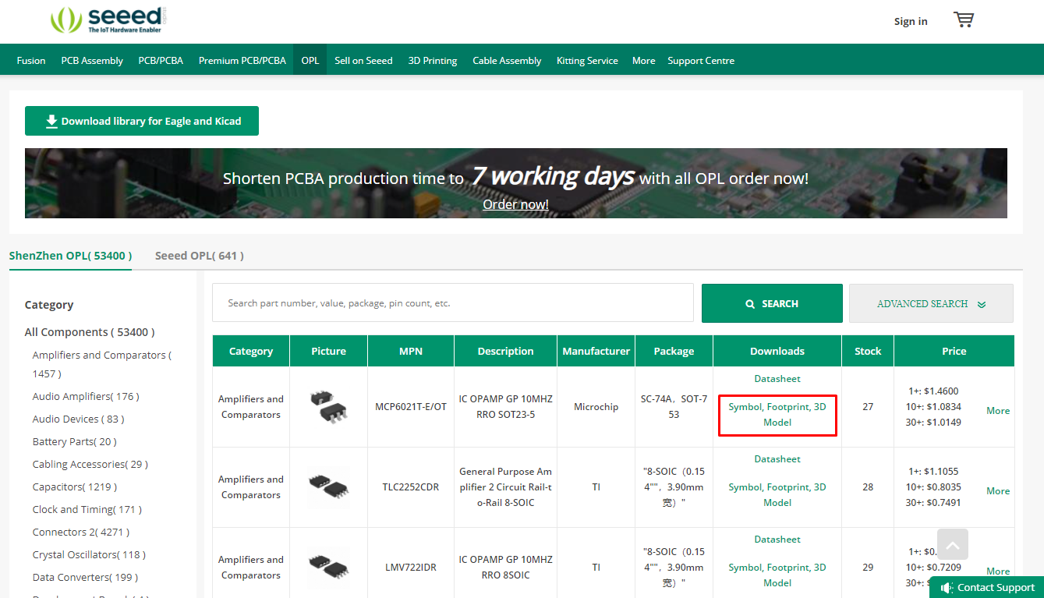Select Data Converters category
This screenshot has height=598, width=1044.
pyautogui.click(x=85, y=577)
